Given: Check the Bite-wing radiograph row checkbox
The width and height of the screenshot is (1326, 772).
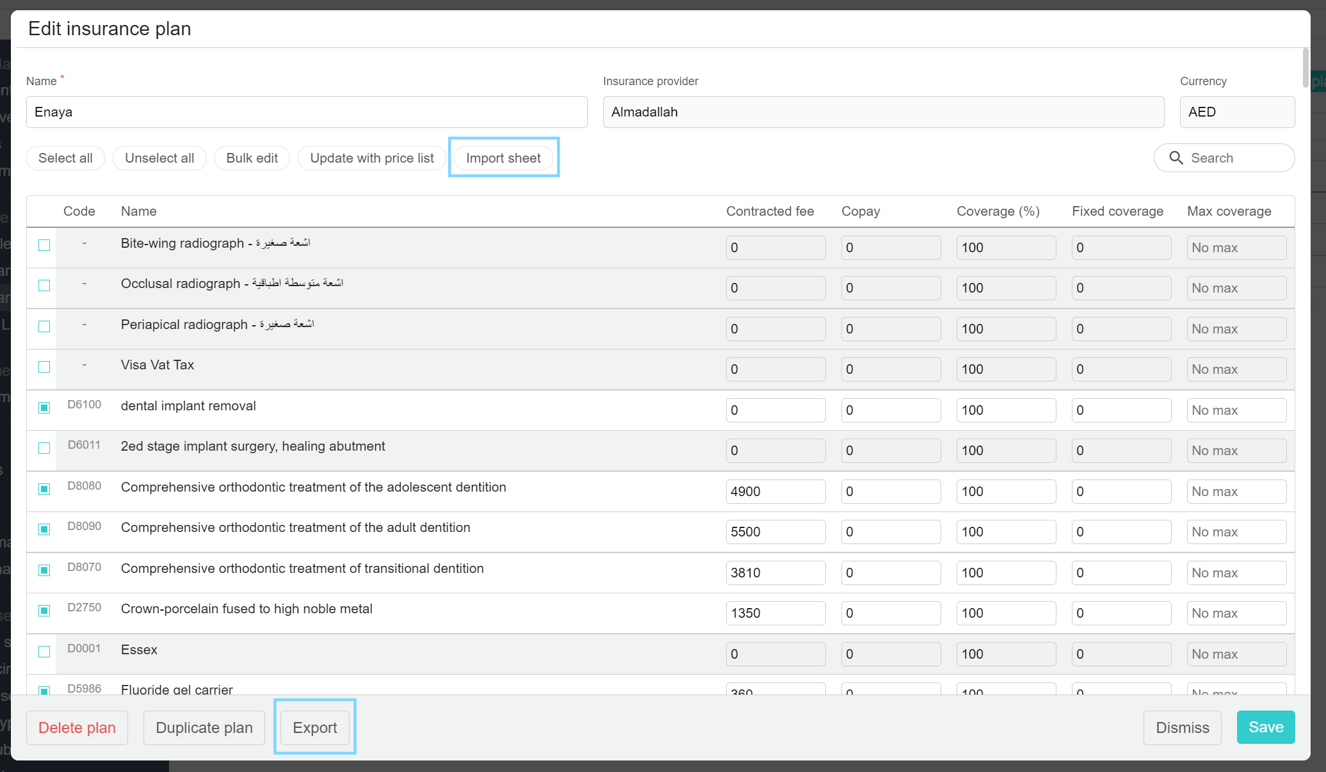Looking at the screenshot, I should (x=44, y=245).
